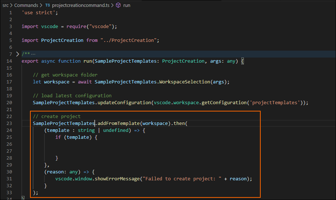
Task: Click the TS file icon in breadcrumb
Action: tap(48, 5)
